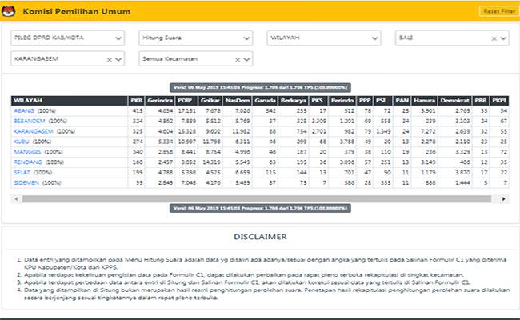Click SIDEMEN's PDIP value 7.048
Screen dimensions: 520x320
click(189, 182)
